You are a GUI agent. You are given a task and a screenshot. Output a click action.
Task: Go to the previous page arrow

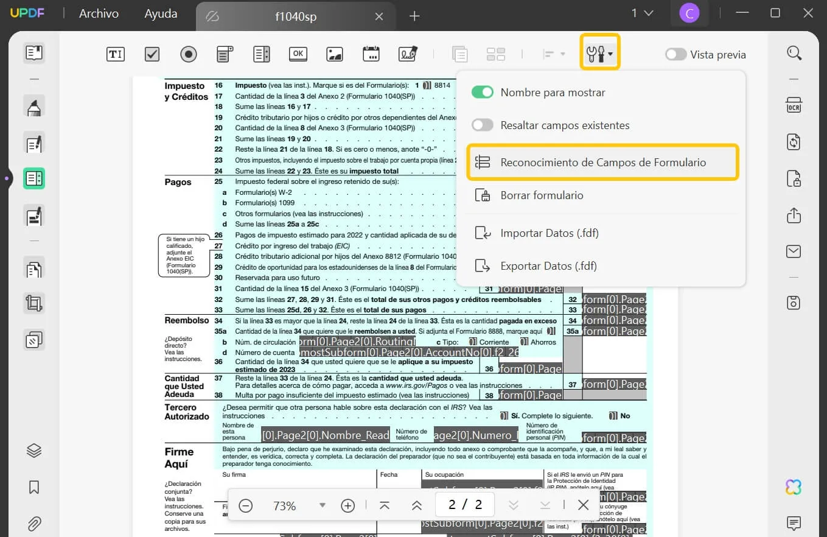click(417, 505)
